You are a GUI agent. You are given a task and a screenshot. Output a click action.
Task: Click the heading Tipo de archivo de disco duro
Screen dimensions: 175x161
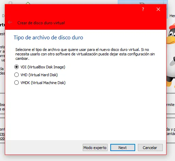48,38
